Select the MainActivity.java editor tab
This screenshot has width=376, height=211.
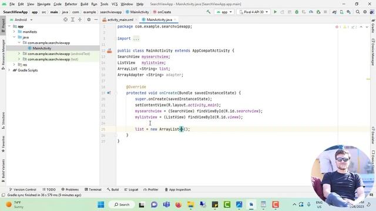[x=159, y=19]
